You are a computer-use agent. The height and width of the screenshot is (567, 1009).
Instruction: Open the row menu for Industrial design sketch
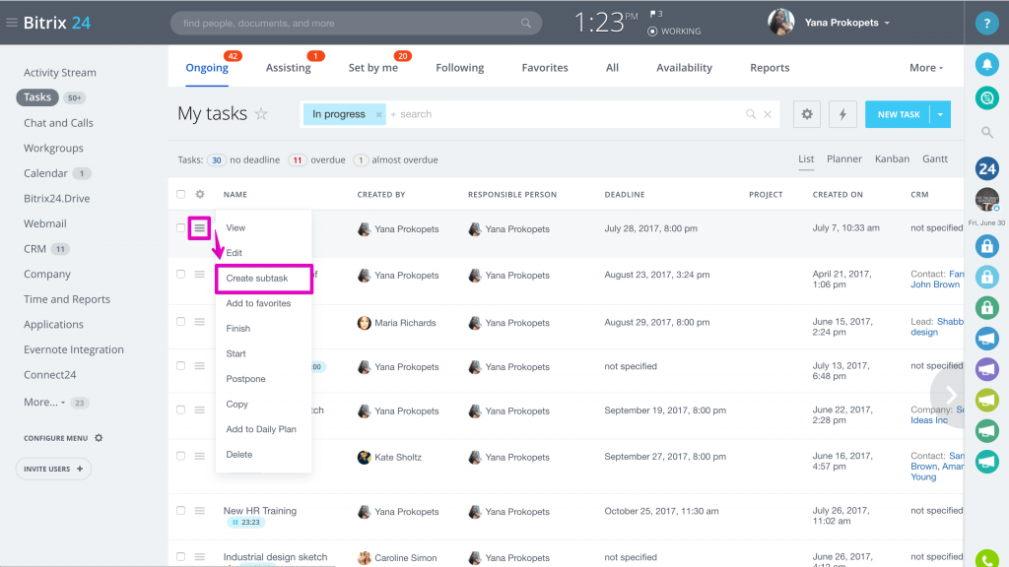point(199,557)
